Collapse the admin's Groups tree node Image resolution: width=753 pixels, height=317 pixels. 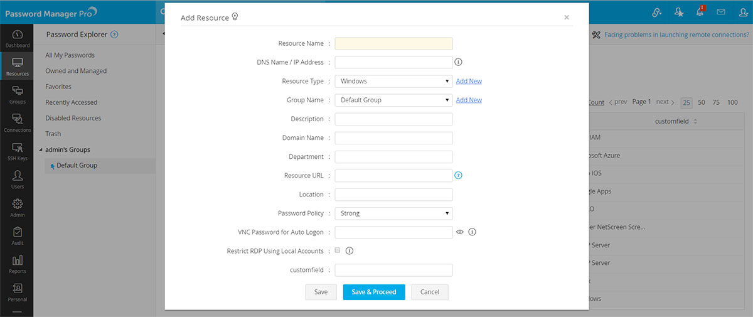[41, 150]
